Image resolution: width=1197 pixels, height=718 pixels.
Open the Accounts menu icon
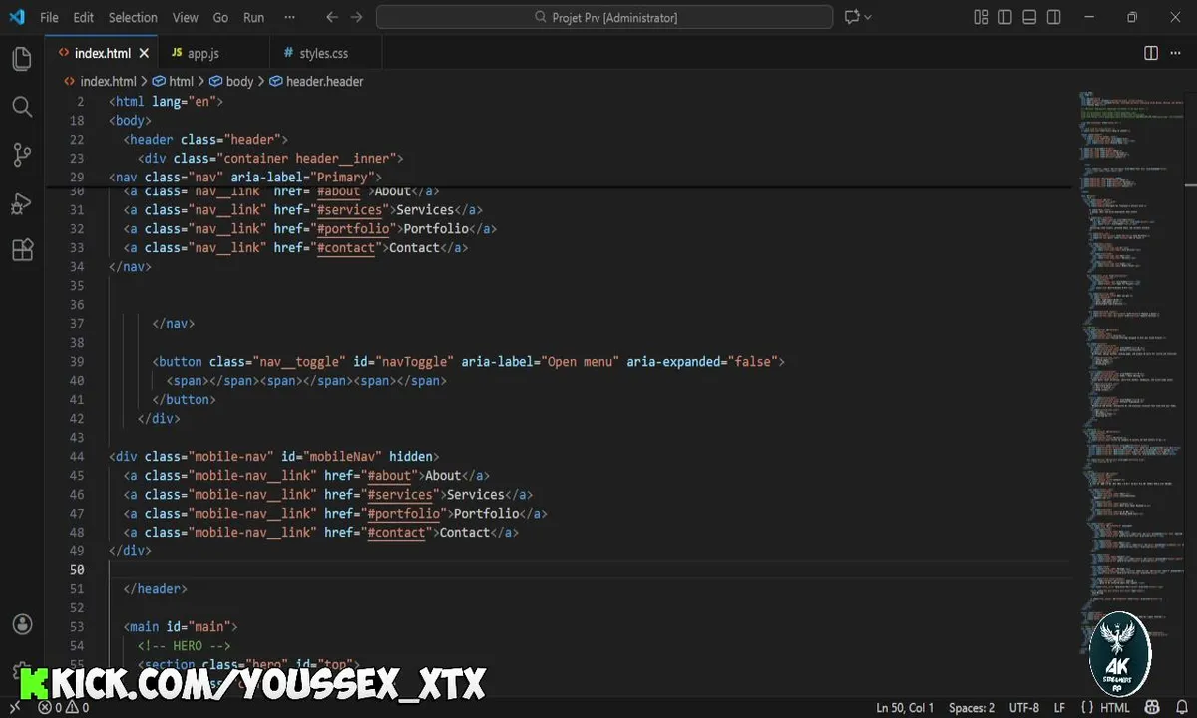tap(22, 625)
